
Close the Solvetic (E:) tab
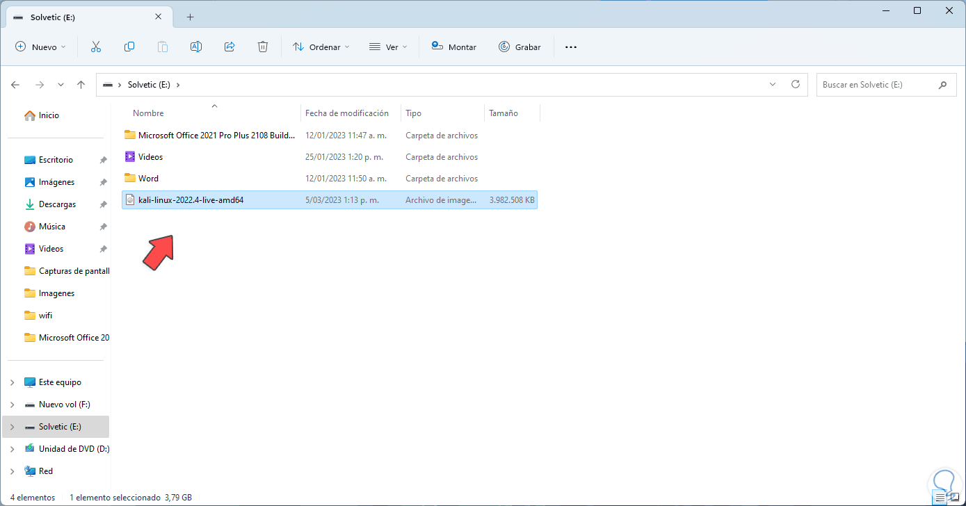pos(159,17)
